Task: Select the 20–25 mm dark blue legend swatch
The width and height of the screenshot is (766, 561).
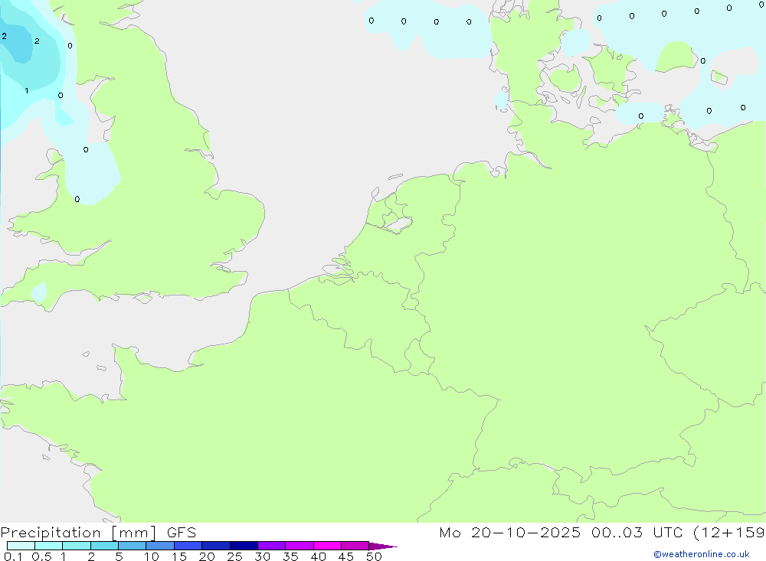Action: coord(216,546)
